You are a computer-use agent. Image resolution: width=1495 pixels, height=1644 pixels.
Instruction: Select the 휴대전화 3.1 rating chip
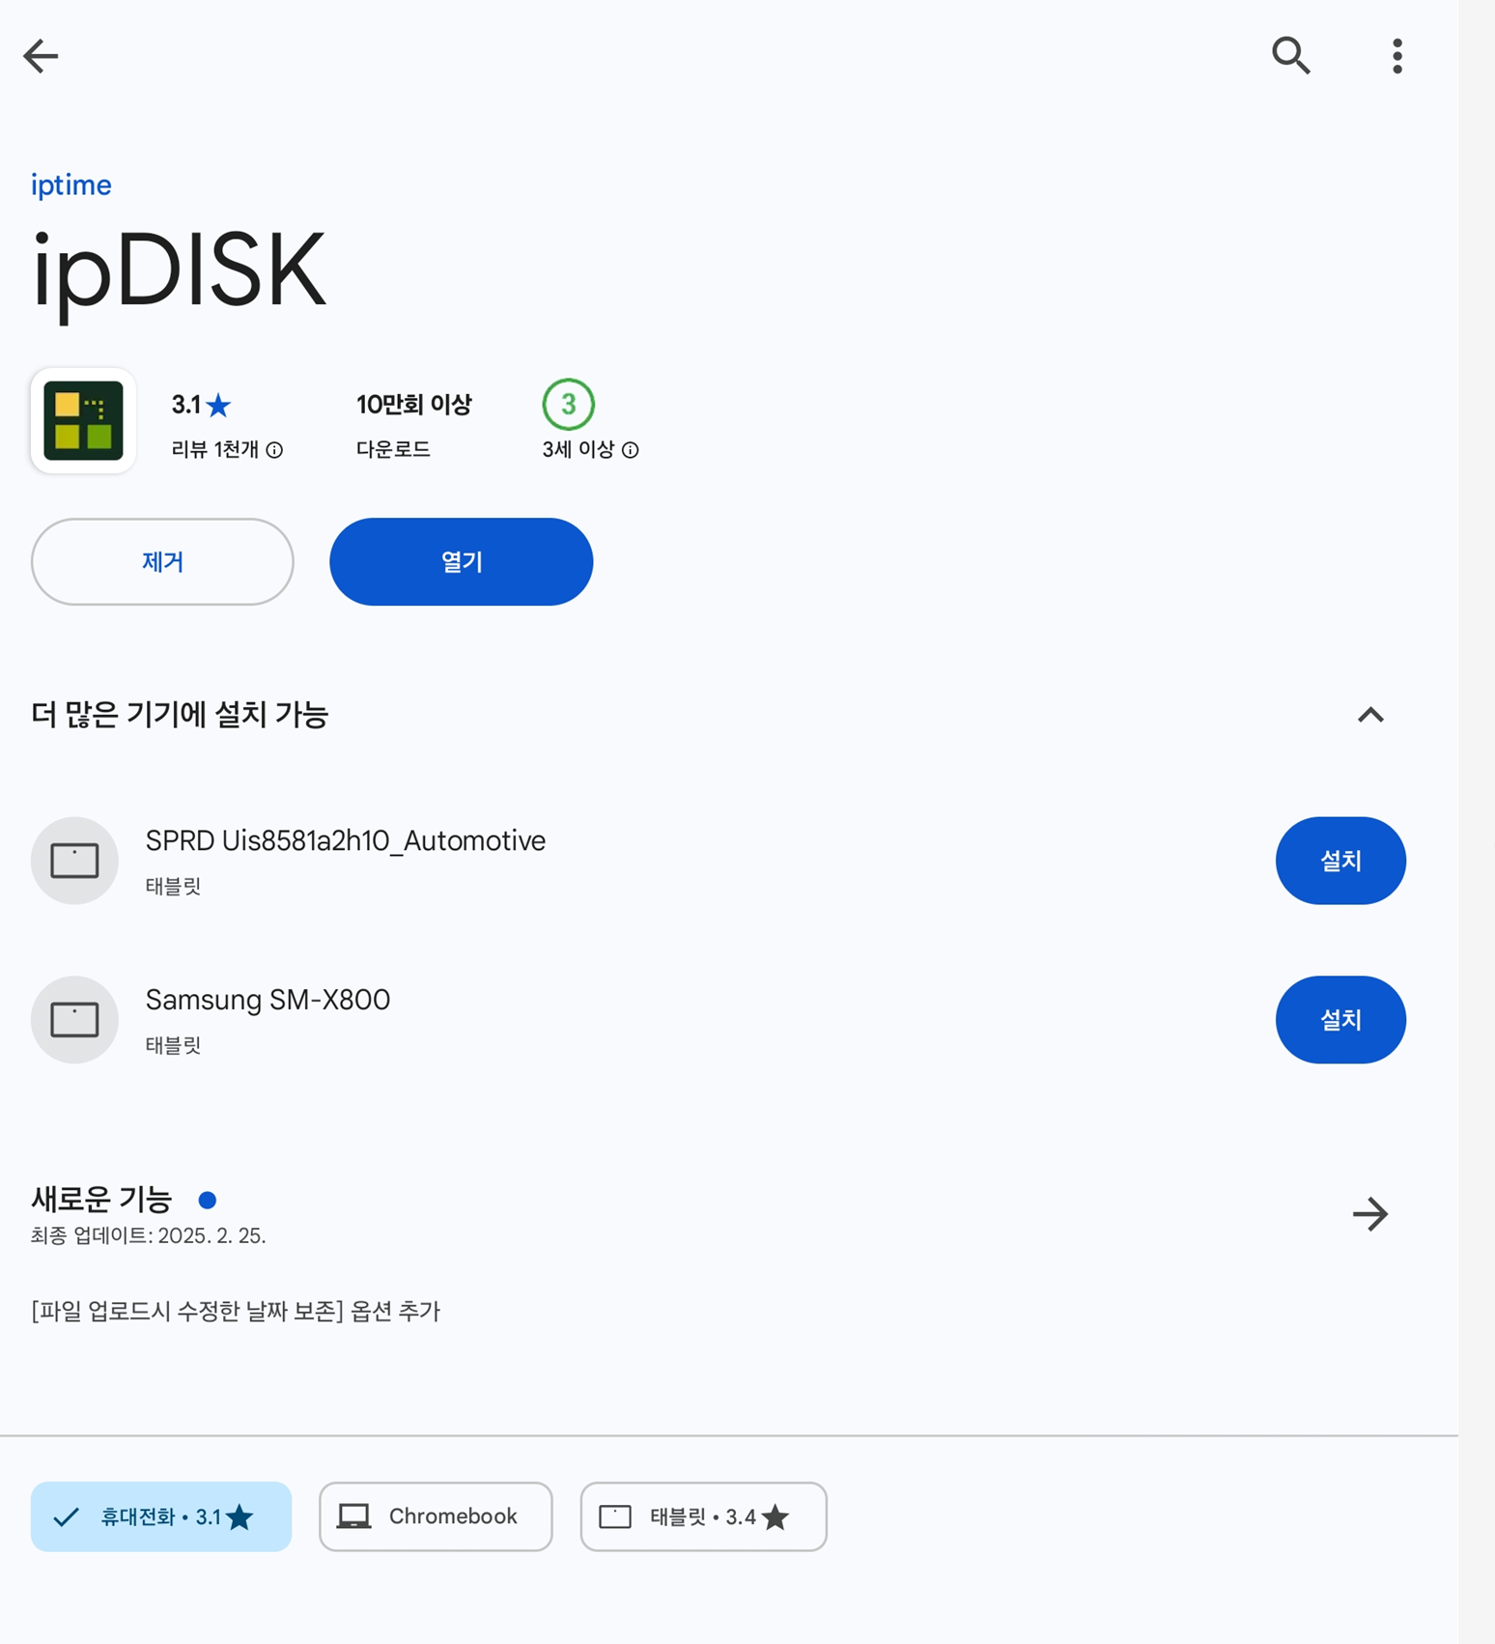161,1516
